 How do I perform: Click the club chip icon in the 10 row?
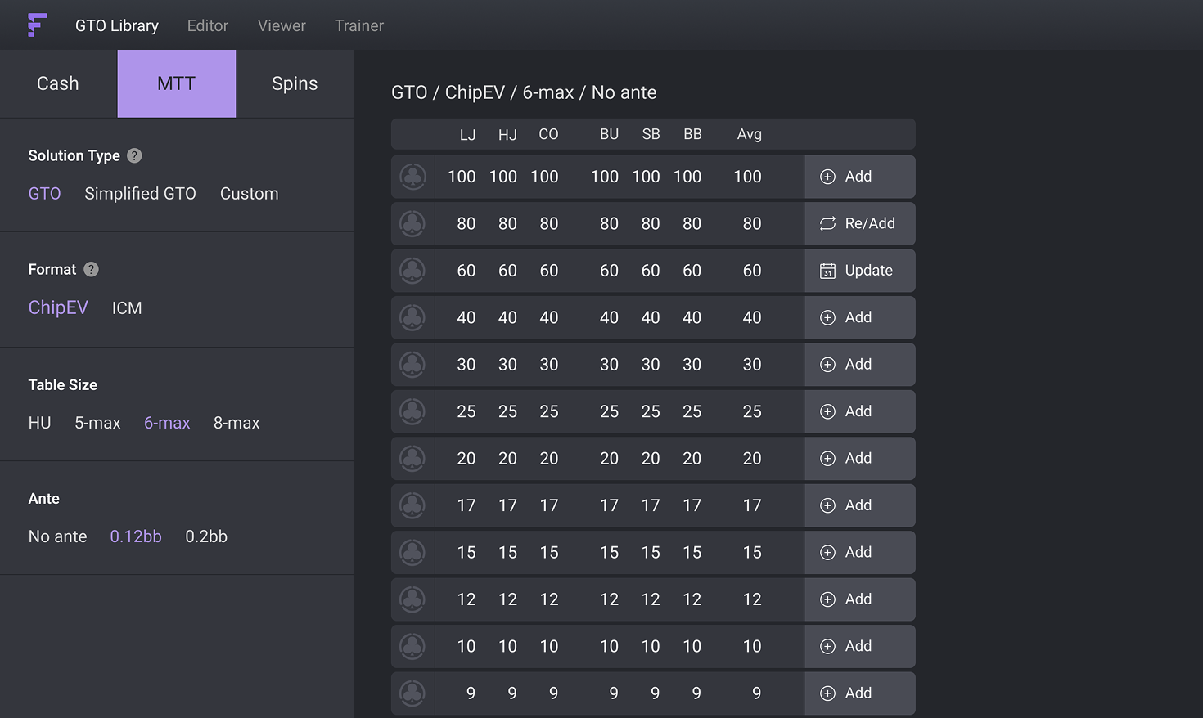pos(412,646)
